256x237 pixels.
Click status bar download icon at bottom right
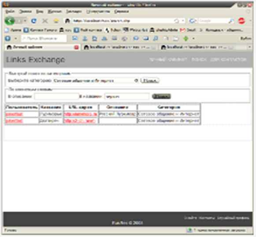[189, 230]
